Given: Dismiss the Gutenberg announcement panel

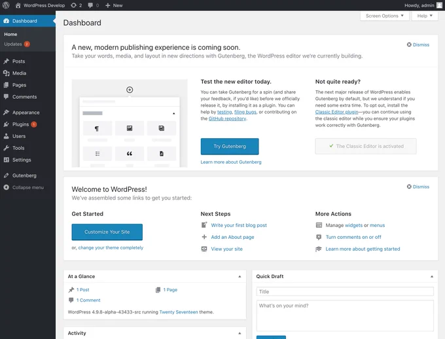Looking at the screenshot, I should click(418, 45).
